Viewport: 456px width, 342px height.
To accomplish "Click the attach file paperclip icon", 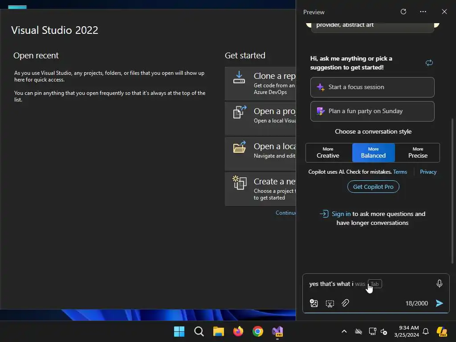I will [x=345, y=303].
